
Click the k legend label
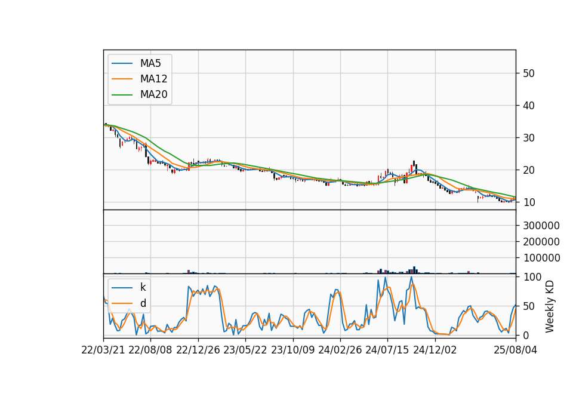coord(143,287)
